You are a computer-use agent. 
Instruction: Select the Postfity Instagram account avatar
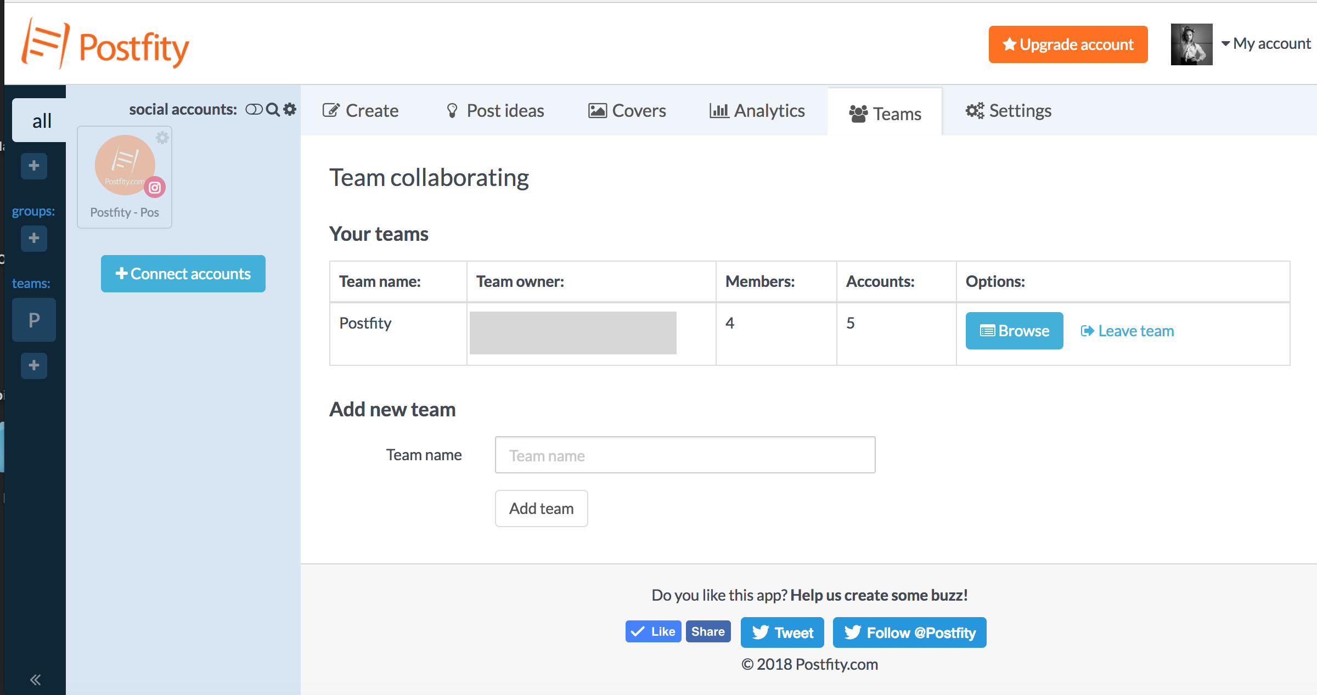click(125, 165)
